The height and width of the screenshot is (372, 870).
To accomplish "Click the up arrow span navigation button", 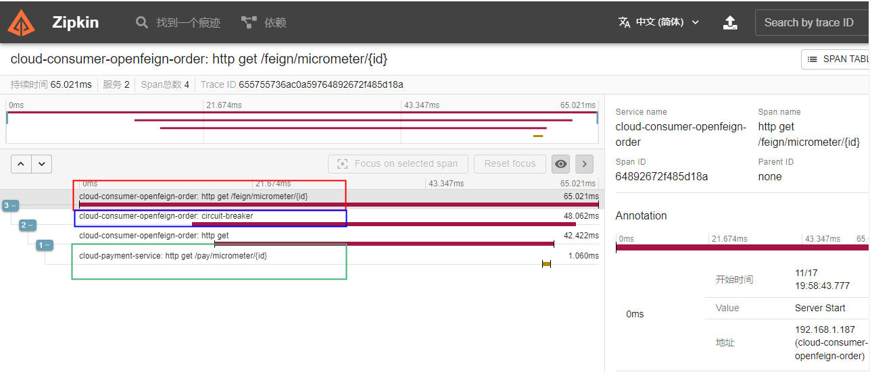I will [21, 163].
